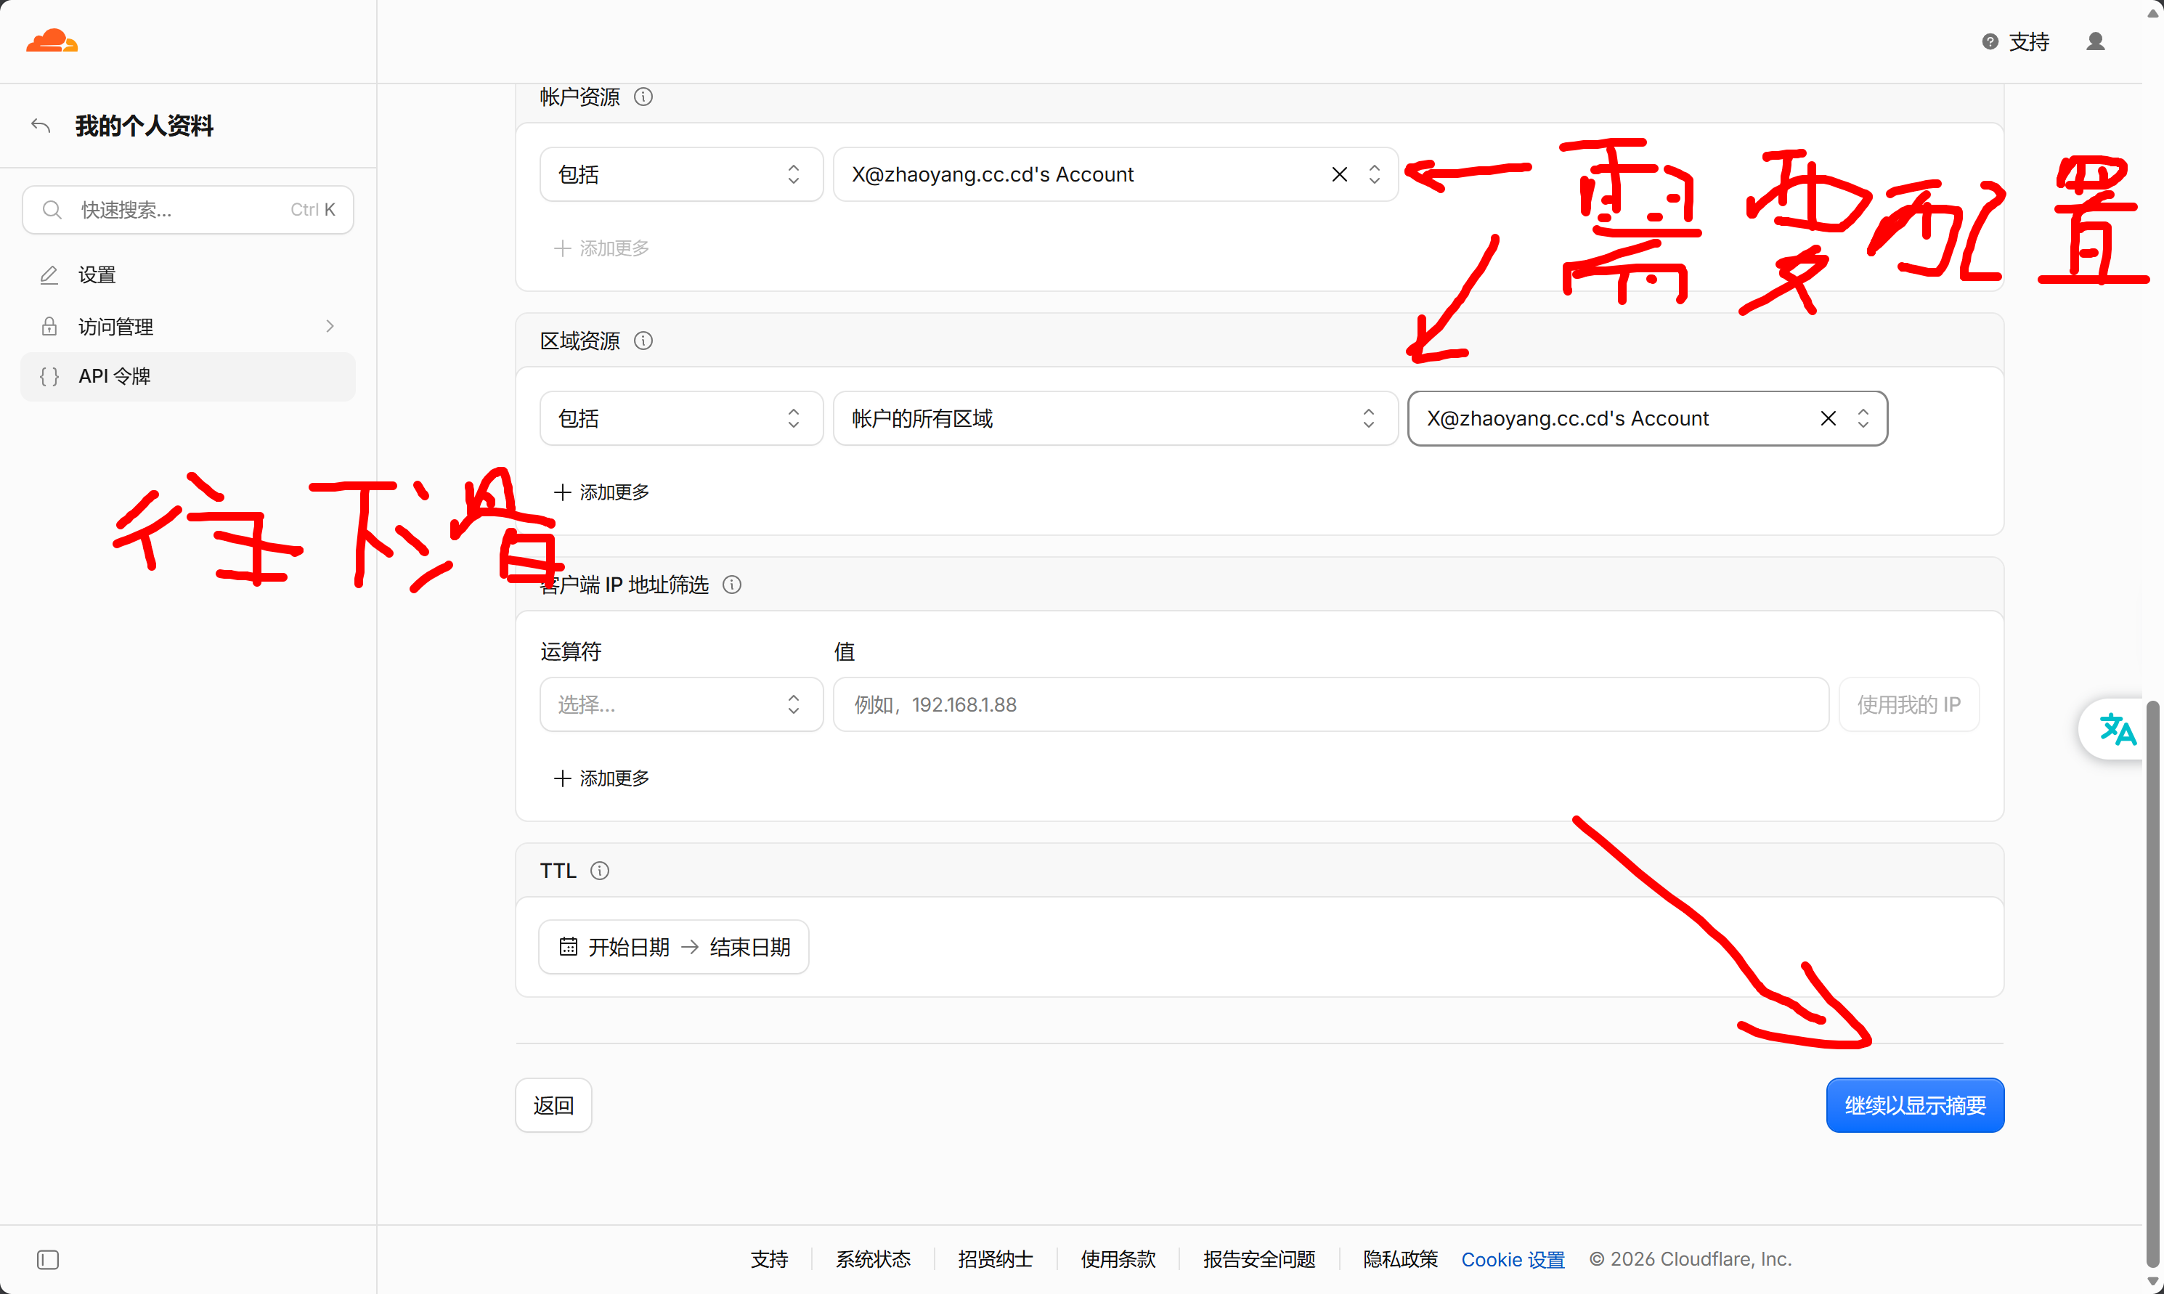Click the 设置 pencil icon in sidebar
The image size is (2164, 1294).
[49, 274]
